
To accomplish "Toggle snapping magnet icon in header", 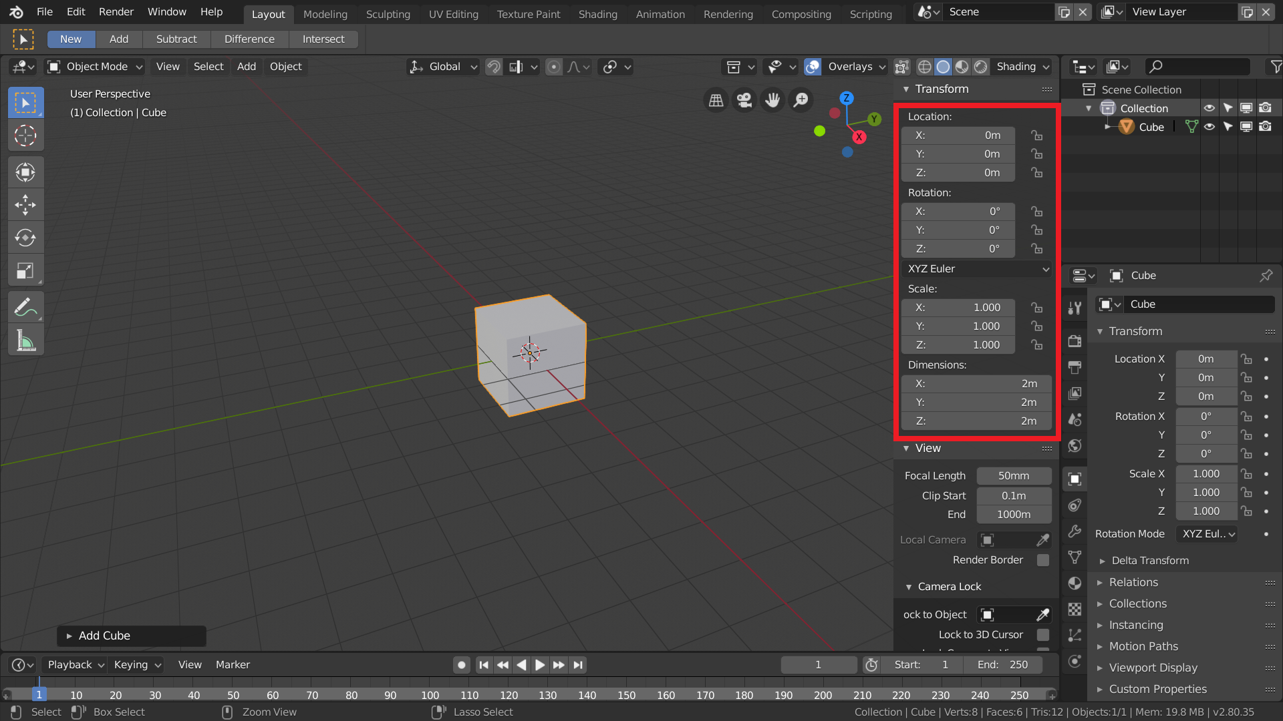I will (x=494, y=67).
